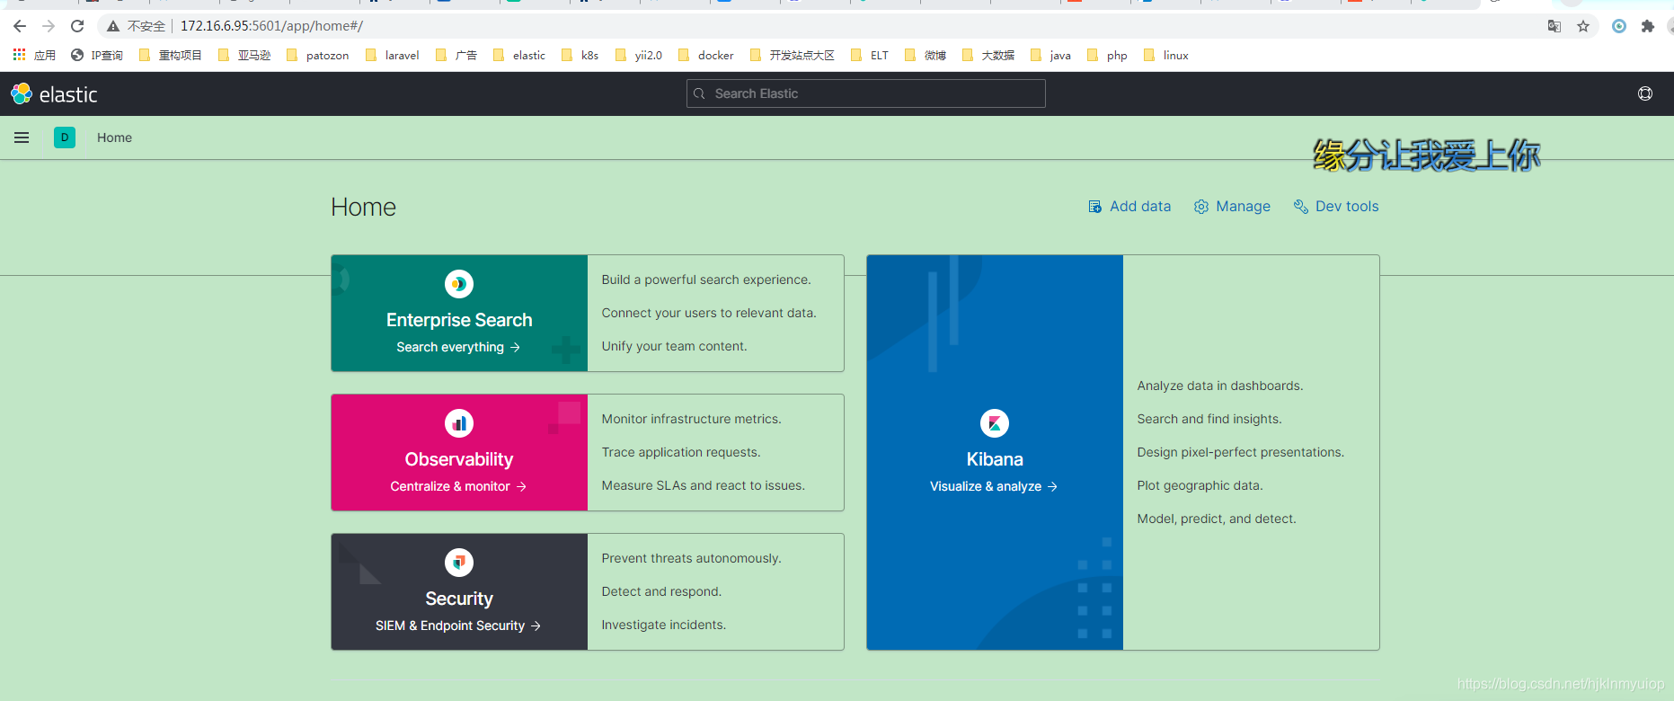Click the Enterprise Search round logo icon
Viewport: 1674px width, 701px height.
(459, 284)
